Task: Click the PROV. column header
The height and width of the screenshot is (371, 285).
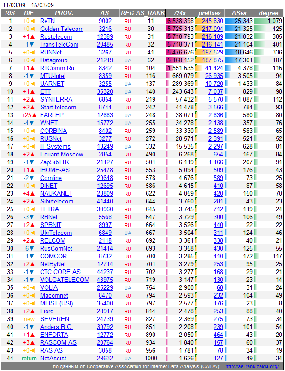Action: pos(64,13)
